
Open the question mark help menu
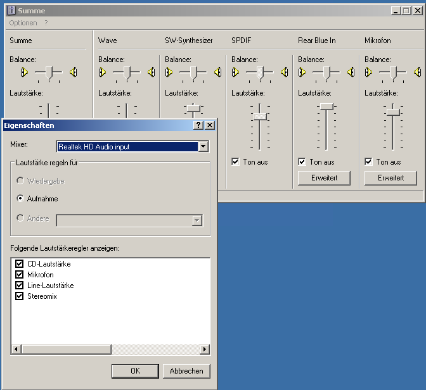pos(46,23)
